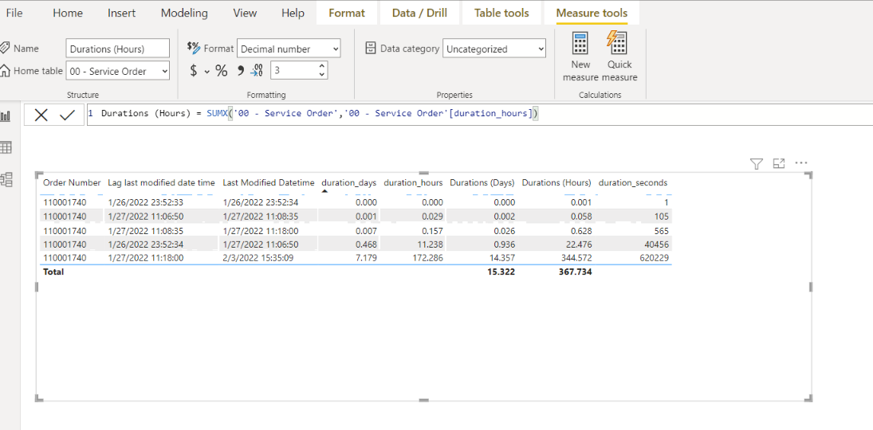Click the decimal places icon

(x=257, y=71)
